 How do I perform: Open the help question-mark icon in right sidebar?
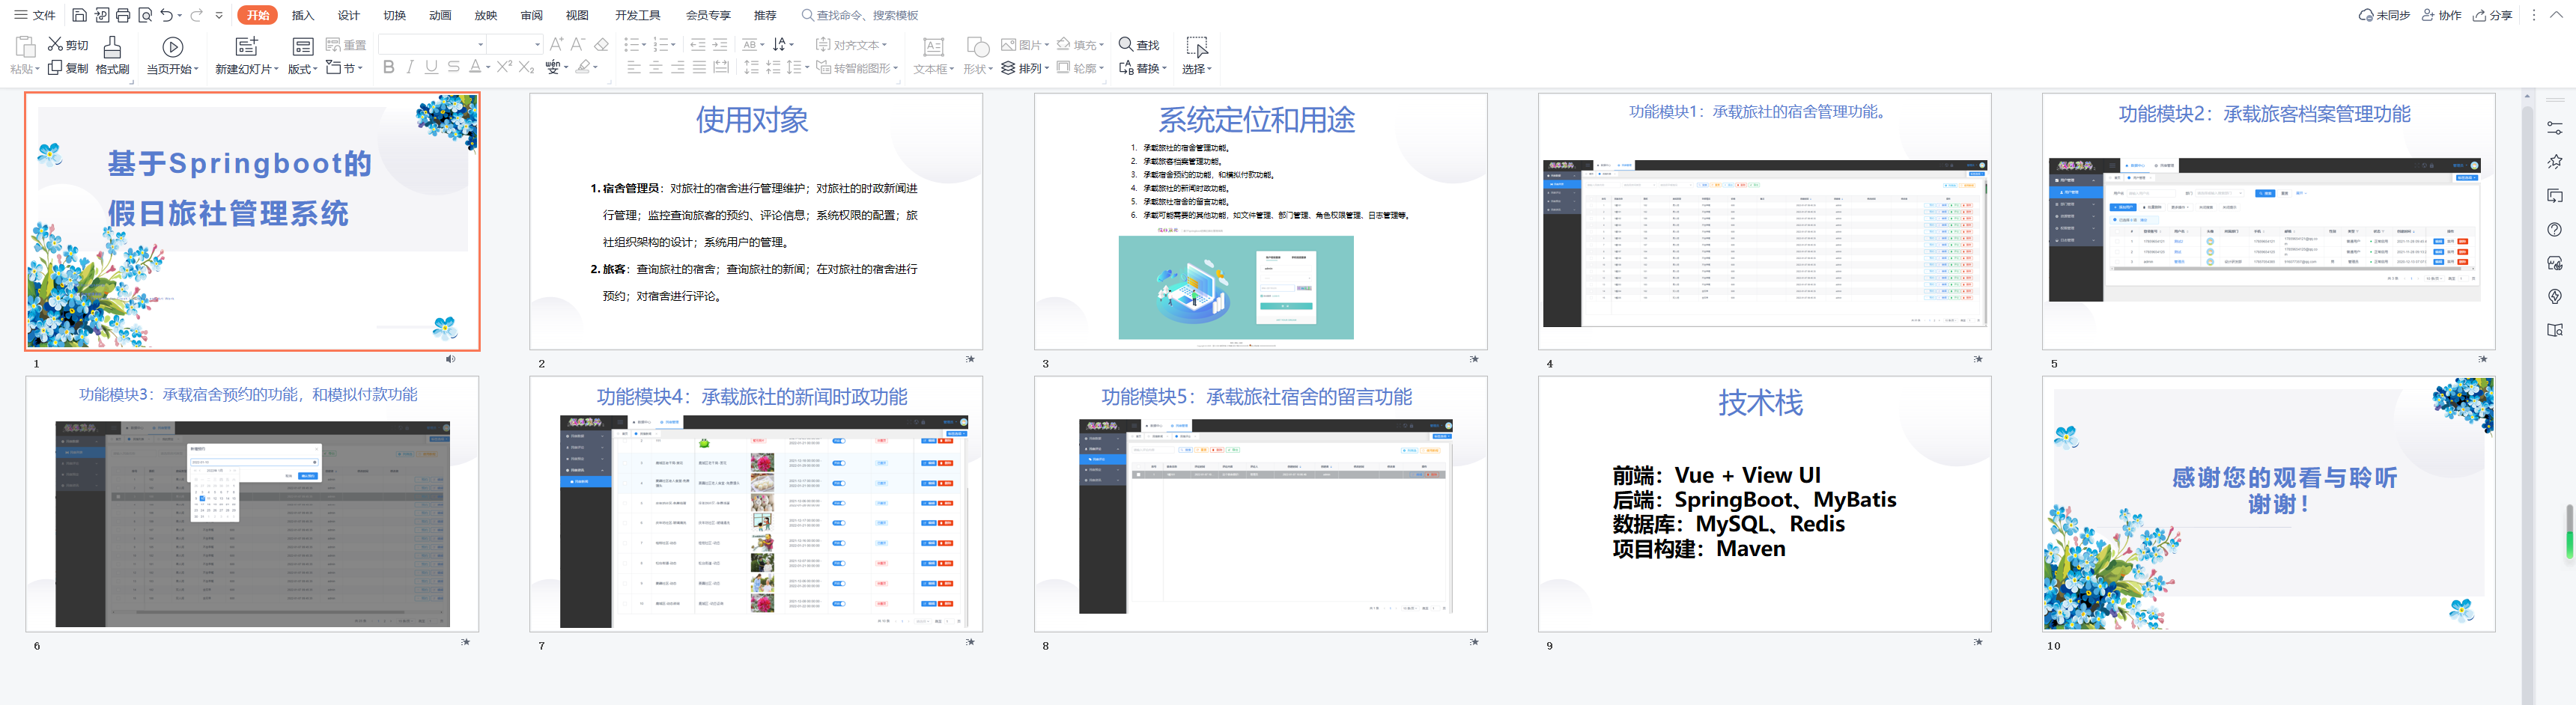(2555, 229)
